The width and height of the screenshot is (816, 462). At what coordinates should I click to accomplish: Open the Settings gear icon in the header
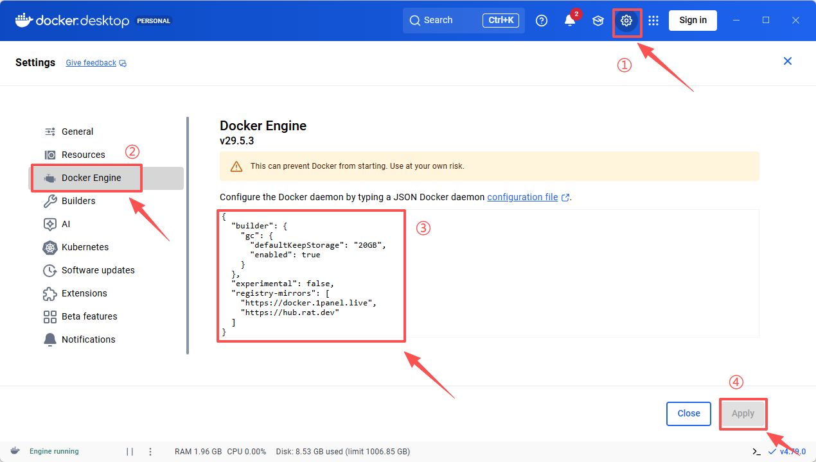point(626,21)
